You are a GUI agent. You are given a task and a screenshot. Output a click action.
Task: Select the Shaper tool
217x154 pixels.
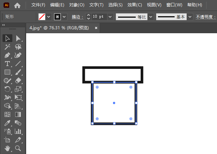7,81
